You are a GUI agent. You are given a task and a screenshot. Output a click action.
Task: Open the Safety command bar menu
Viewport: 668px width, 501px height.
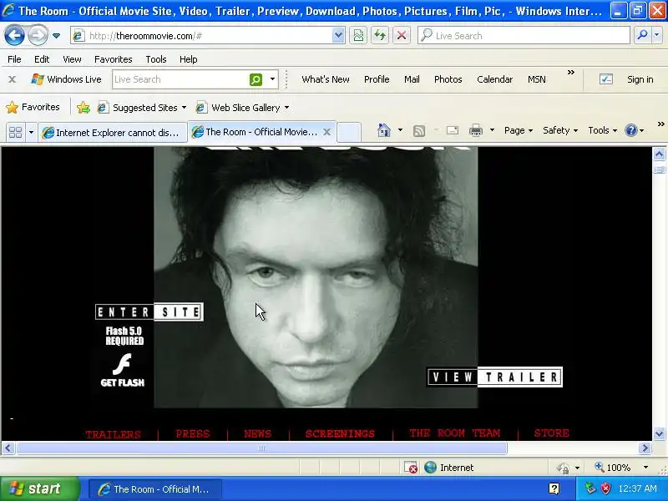click(x=559, y=130)
